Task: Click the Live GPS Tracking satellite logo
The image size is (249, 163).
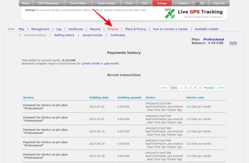Action: pyautogui.click(x=170, y=13)
